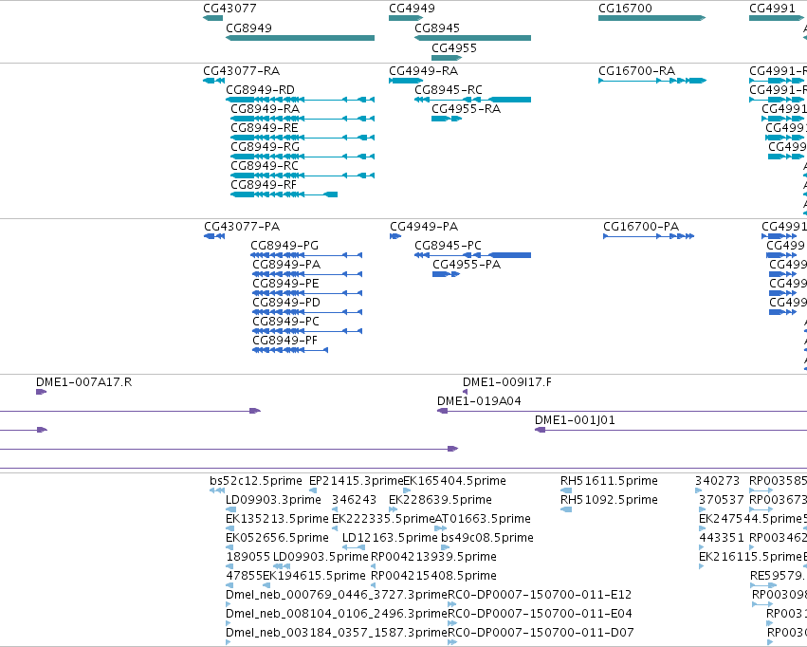The image size is (807, 647).
Task: Open the LD09903.5prime EST label
Action: pos(321,557)
